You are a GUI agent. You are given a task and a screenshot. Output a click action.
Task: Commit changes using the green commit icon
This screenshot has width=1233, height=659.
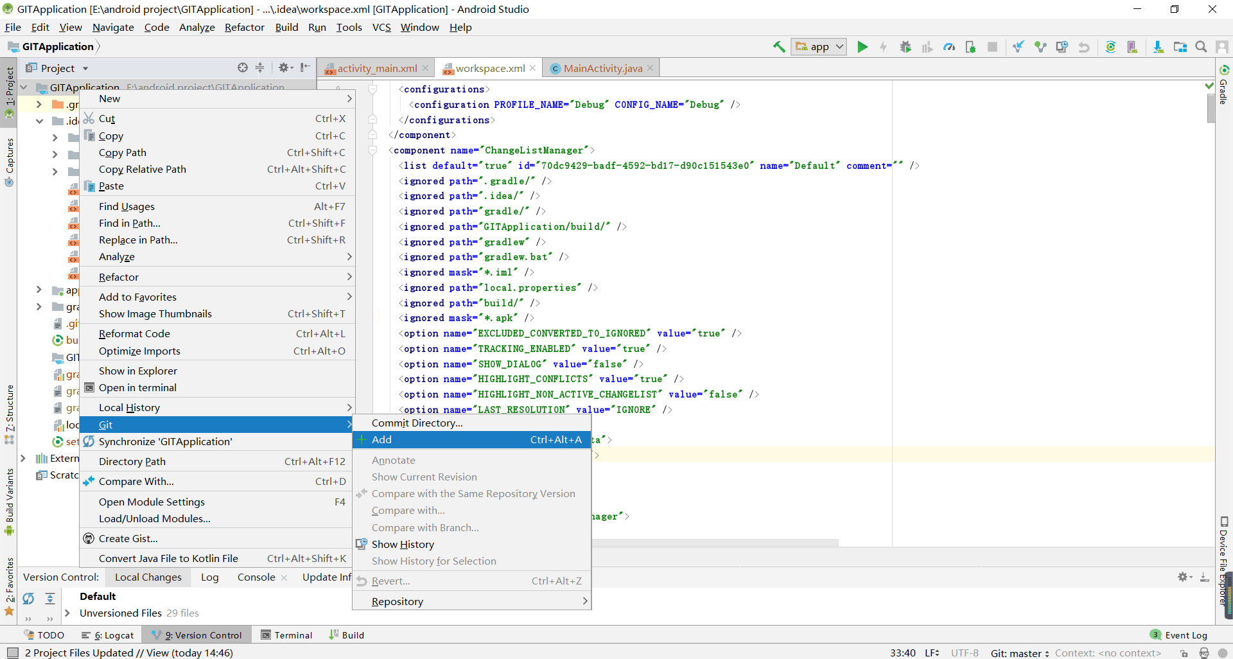[1040, 46]
